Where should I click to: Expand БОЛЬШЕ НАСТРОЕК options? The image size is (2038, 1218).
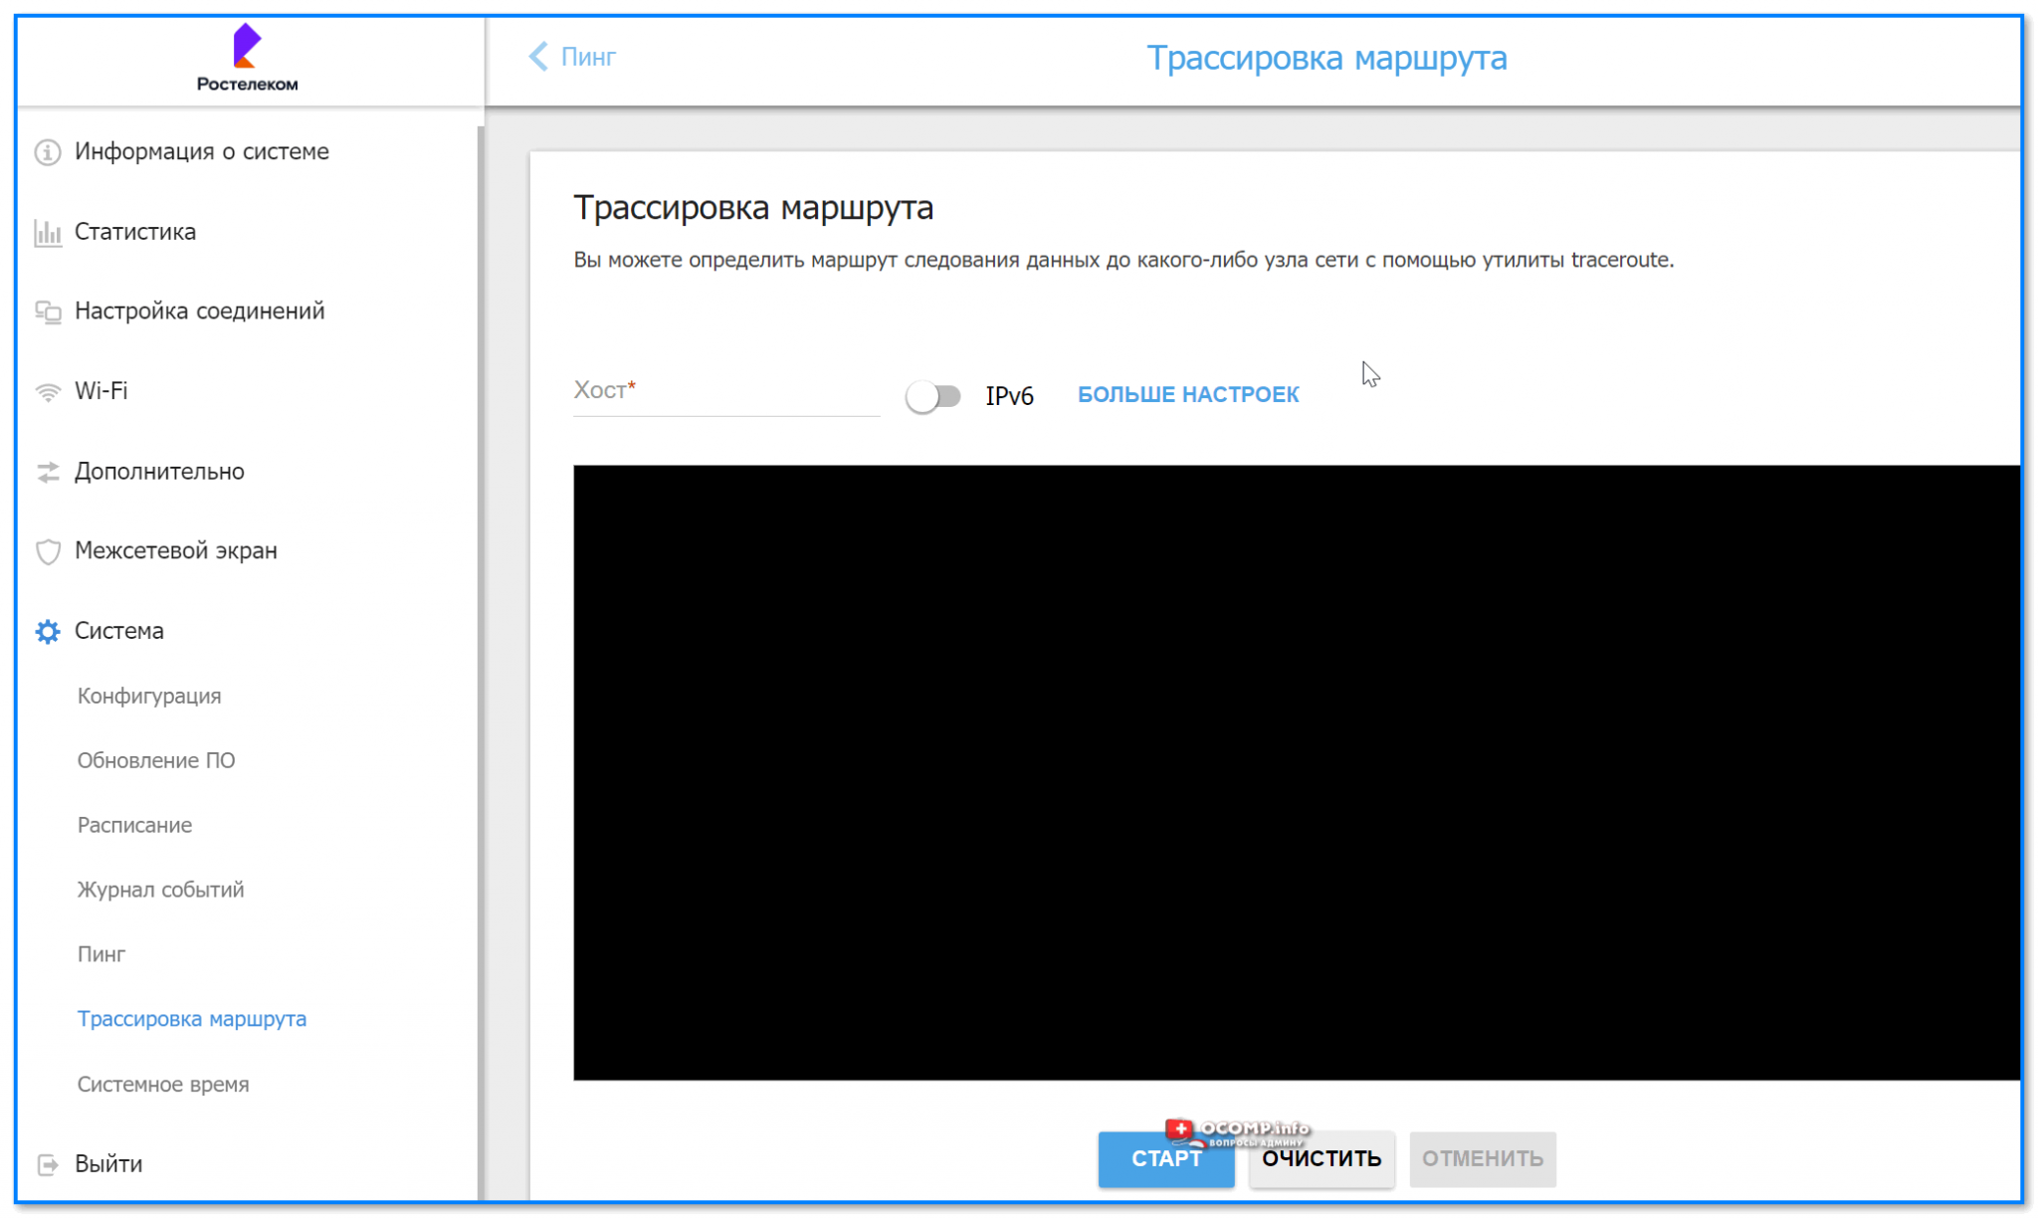(x=1188, y=395)
